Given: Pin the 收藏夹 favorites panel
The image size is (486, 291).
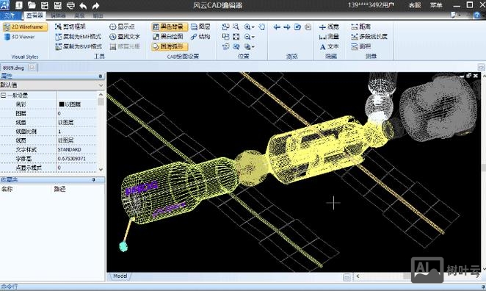Looking at the screenshot, I should (x=94, y=180).
